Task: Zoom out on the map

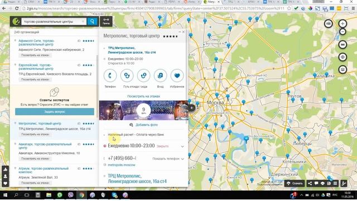Action: pos(342,32)
